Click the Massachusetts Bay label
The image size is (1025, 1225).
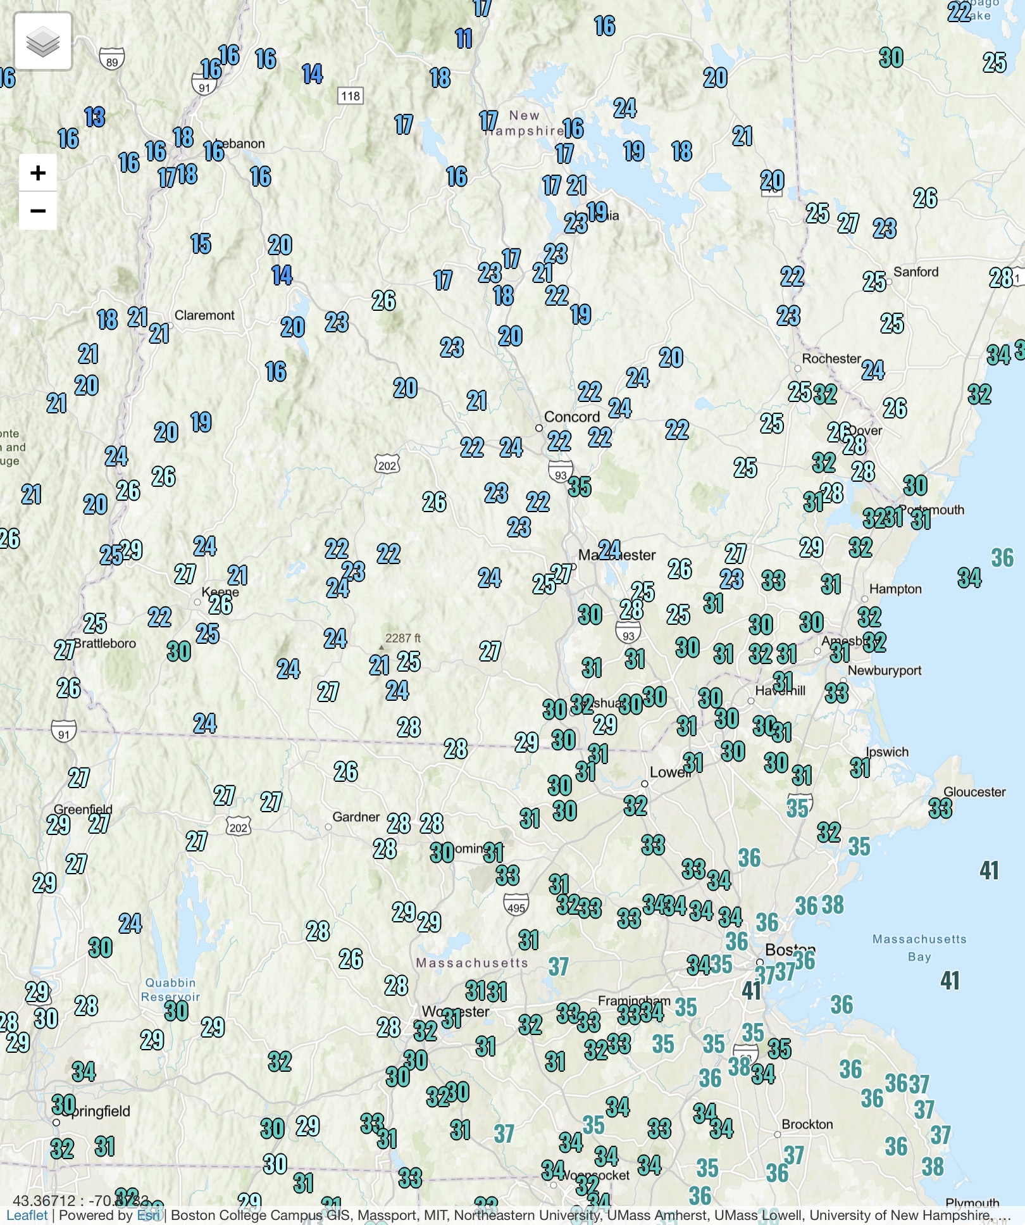[919, 948]
